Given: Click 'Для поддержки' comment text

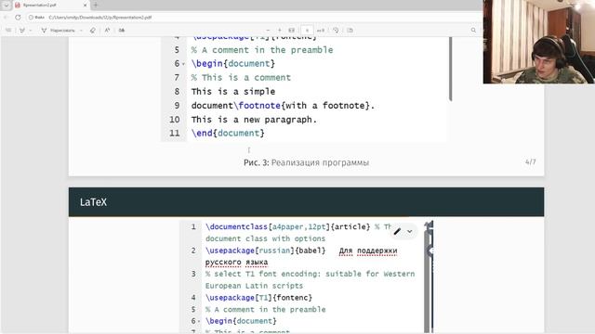Looking at the screenshot, I should 368,250.
